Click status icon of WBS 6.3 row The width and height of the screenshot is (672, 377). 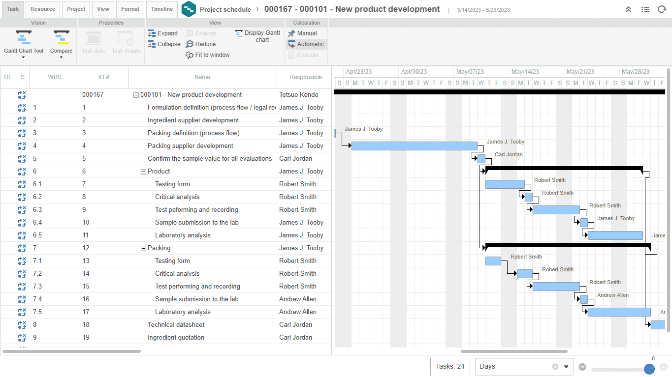[22, 210]
